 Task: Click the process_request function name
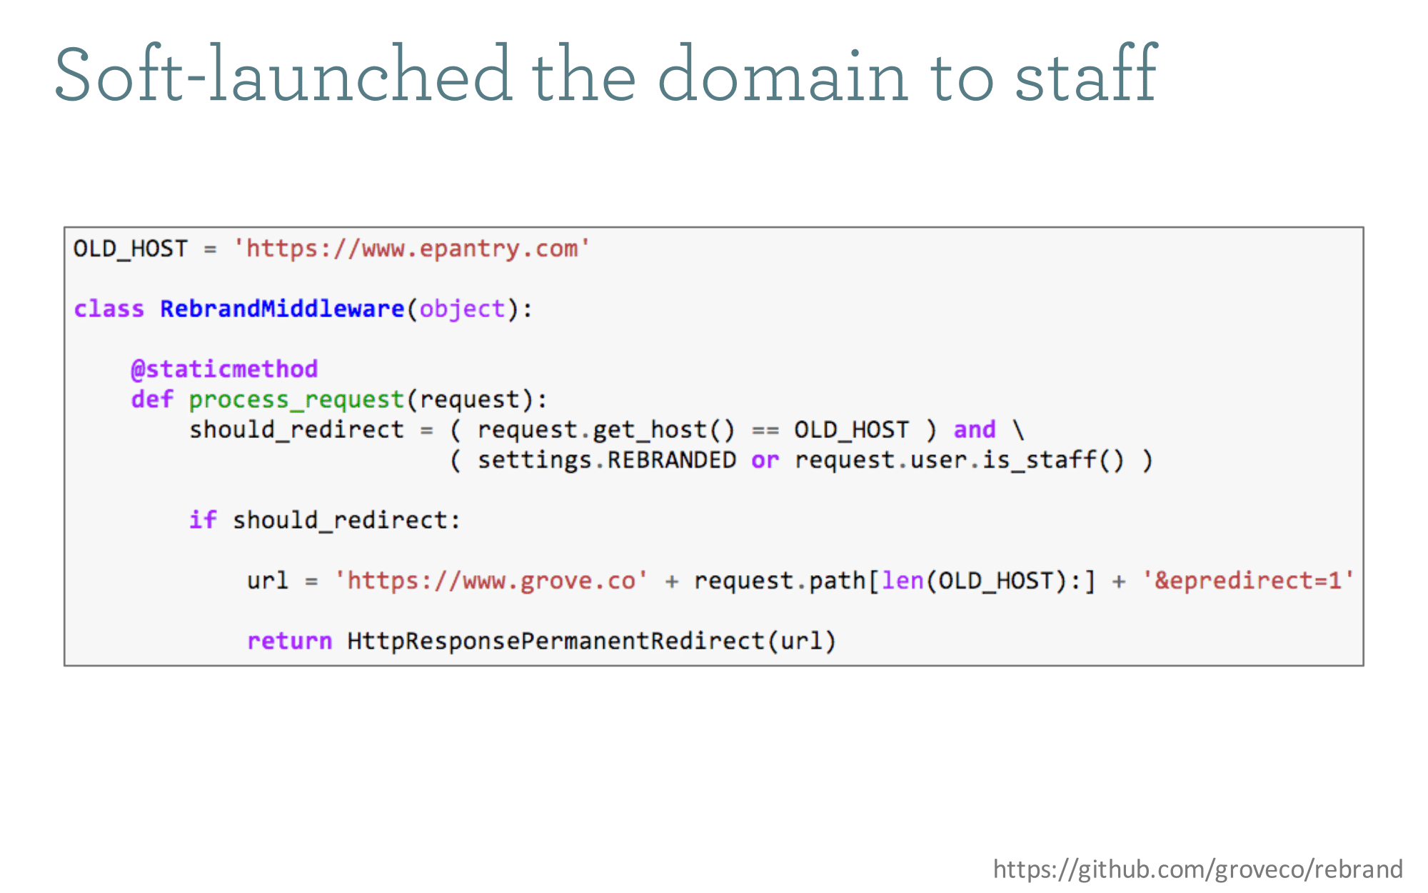tap(296, 400)
